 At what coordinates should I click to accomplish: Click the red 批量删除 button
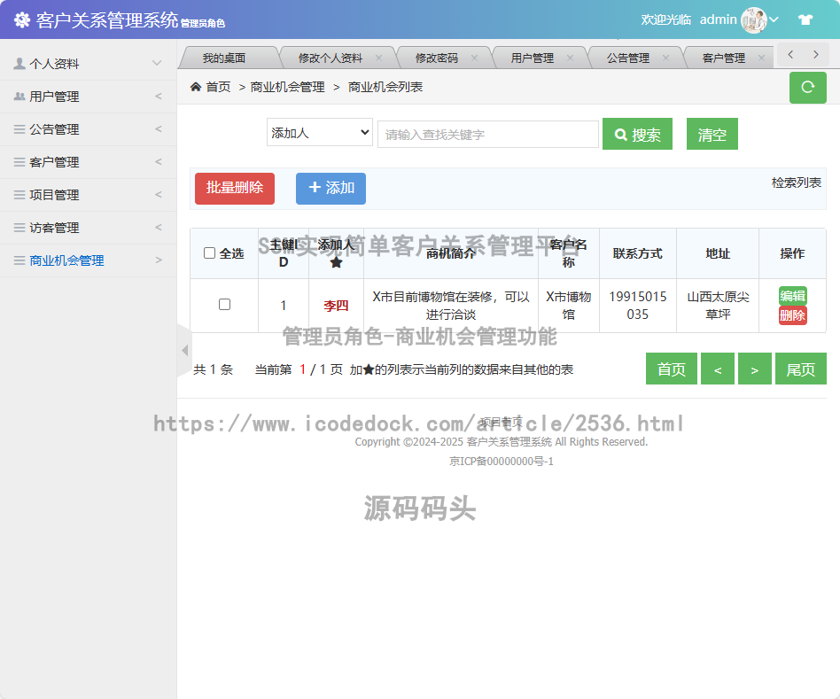[235, 188]
